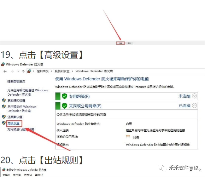Screen dimensions: 205x177
Task: Open the 还原默认值 link
Action: click(15, 117)
